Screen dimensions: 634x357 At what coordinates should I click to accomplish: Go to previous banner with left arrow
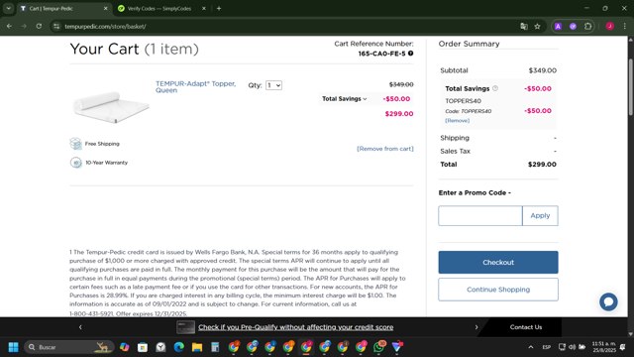tap(80, 327)
